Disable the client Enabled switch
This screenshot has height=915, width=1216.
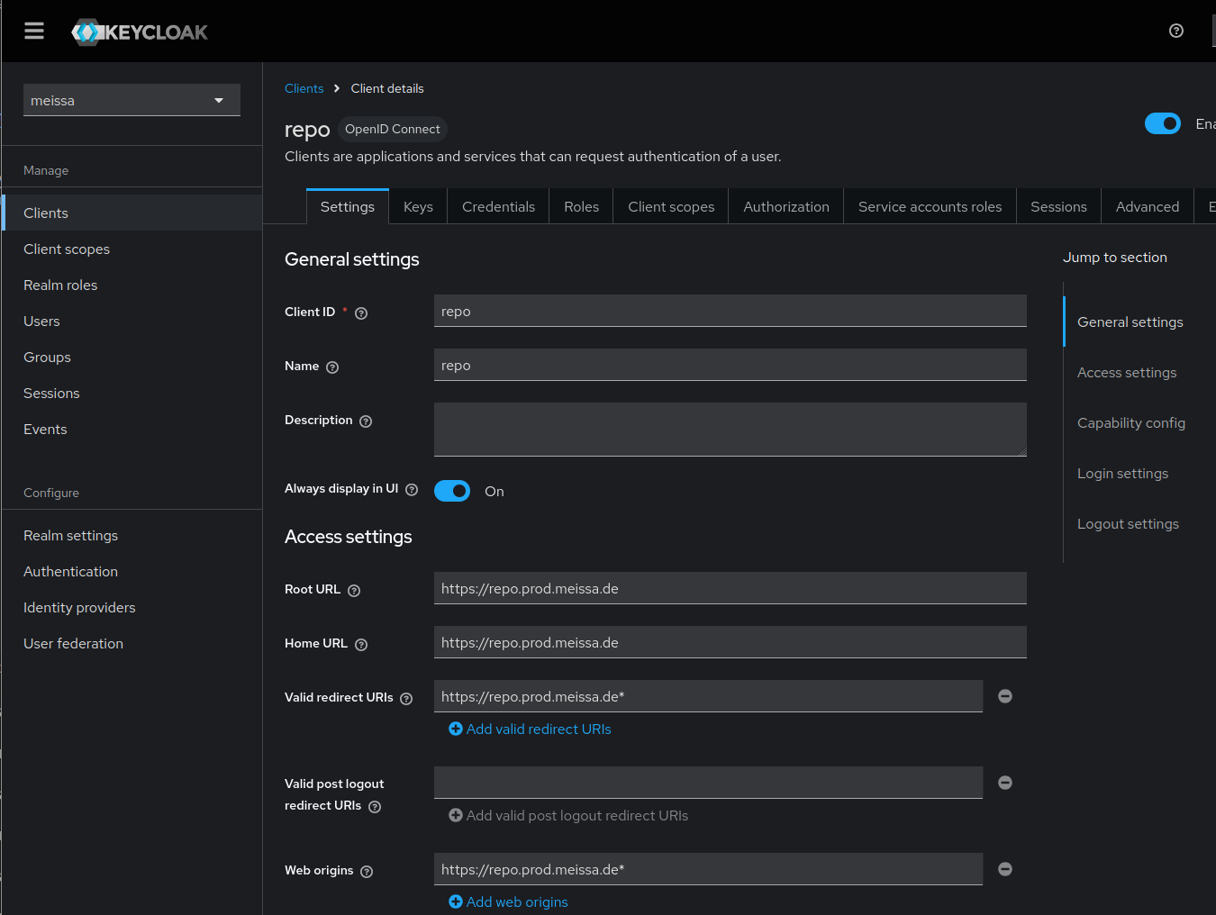[x=1162, y=123]
